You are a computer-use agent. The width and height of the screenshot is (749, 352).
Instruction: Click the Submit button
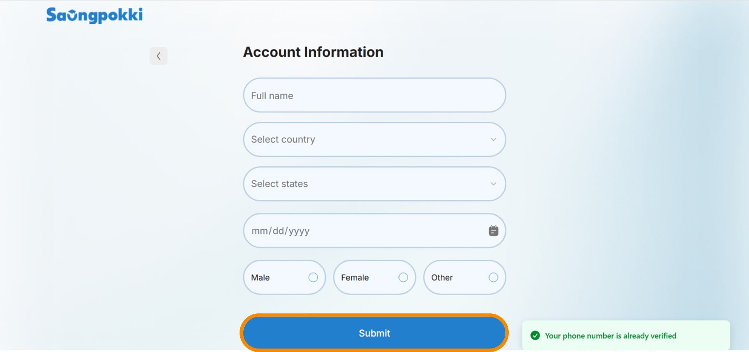pyautogui.click(x=374, y=333)
